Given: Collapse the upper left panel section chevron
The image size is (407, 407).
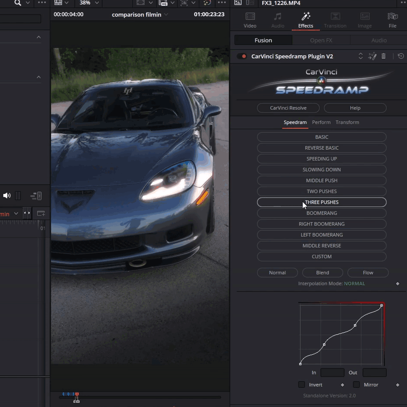Looking at the screenshot, I should click(x=38, y=37).
